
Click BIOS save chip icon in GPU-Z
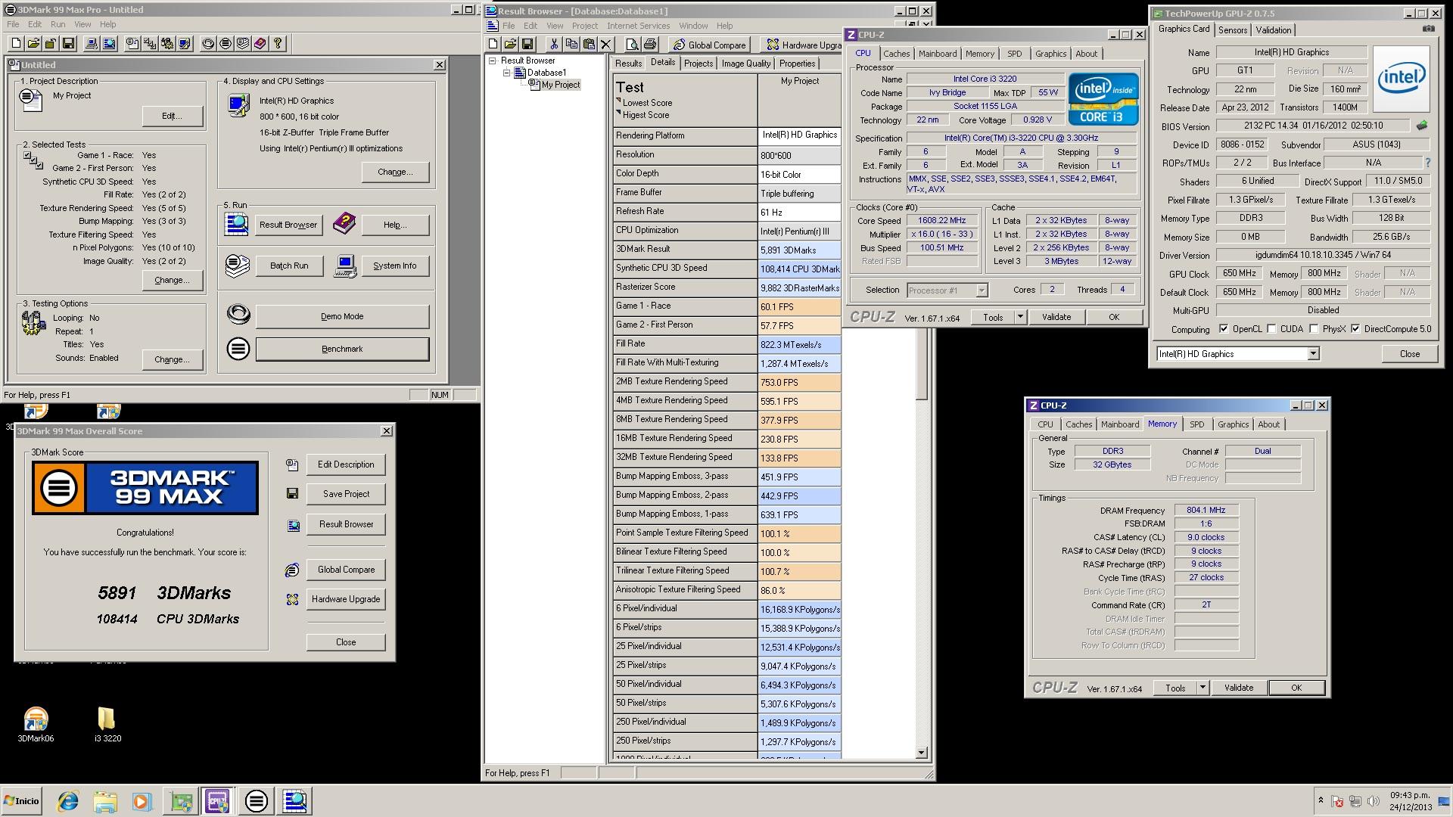[1422, 126]
